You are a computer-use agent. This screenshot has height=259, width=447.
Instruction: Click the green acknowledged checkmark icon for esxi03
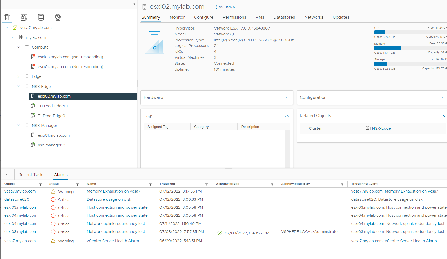tap(220, 233)
